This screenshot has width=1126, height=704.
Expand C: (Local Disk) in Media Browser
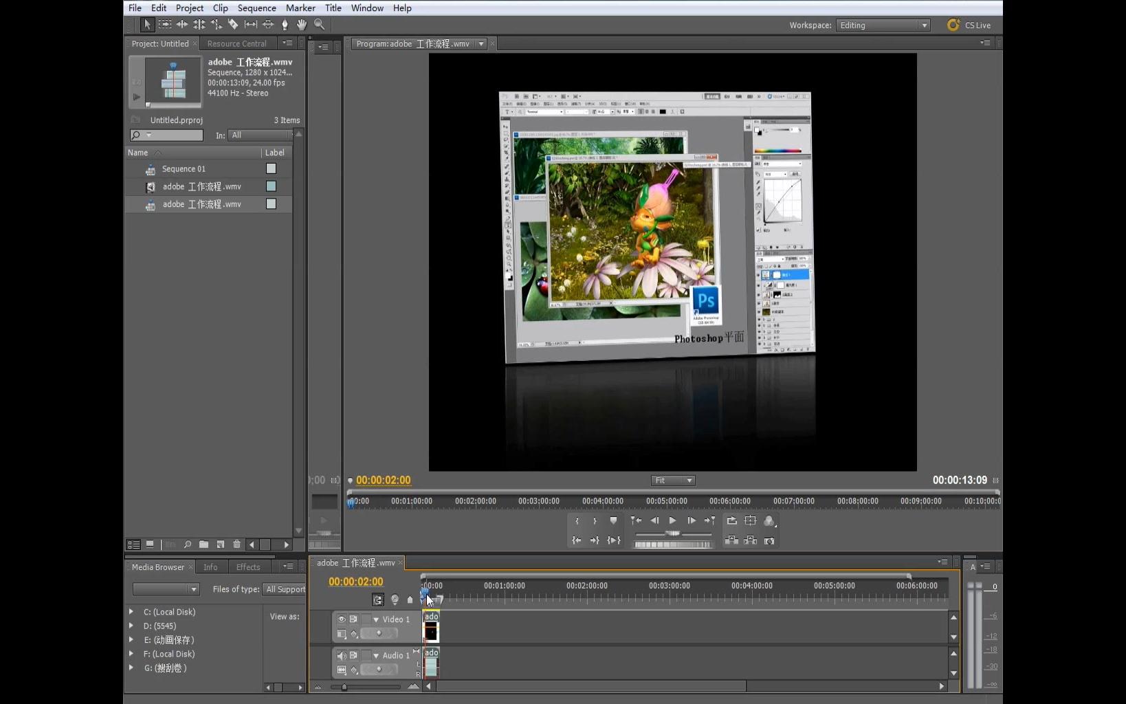(131, 611)
